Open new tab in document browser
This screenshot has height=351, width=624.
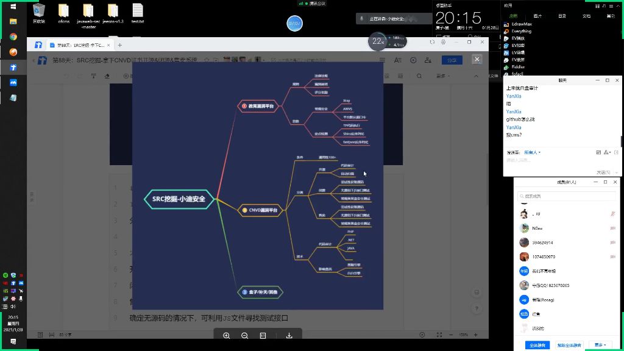coord(120,45)
